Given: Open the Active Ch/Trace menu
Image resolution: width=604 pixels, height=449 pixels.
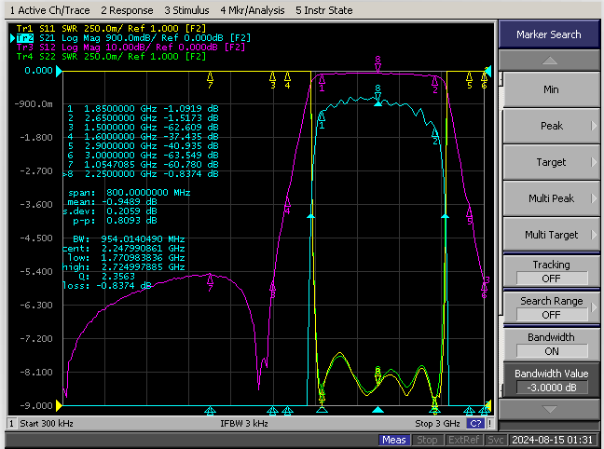Looking at the screenshot, I should pos(49,10).
